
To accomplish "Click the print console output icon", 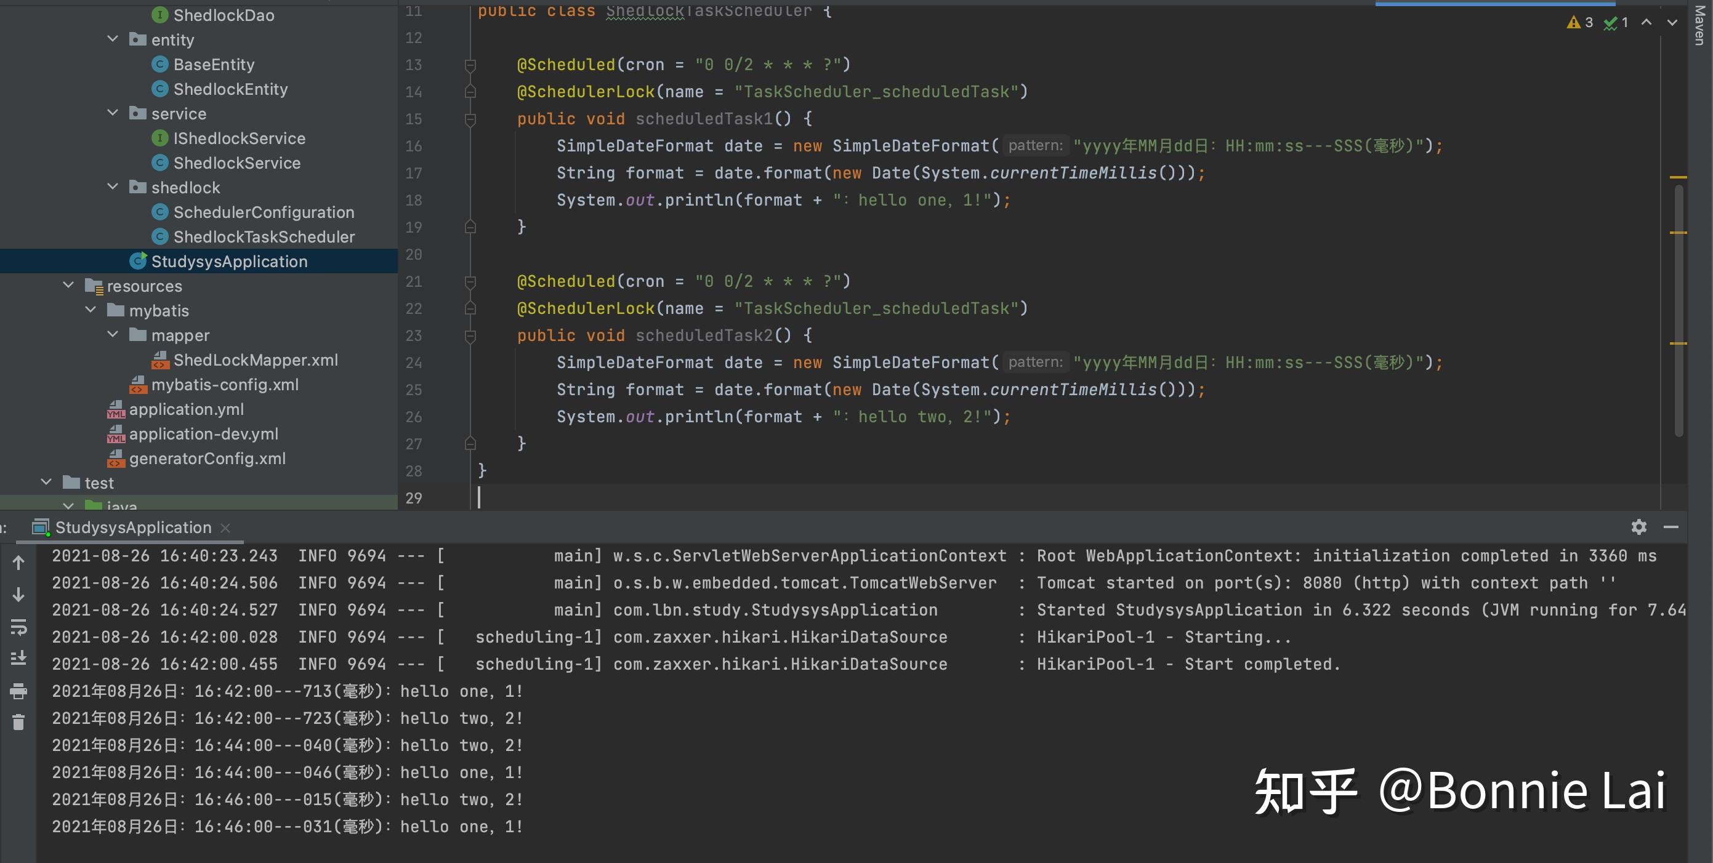I will click(x=18, y=691).
